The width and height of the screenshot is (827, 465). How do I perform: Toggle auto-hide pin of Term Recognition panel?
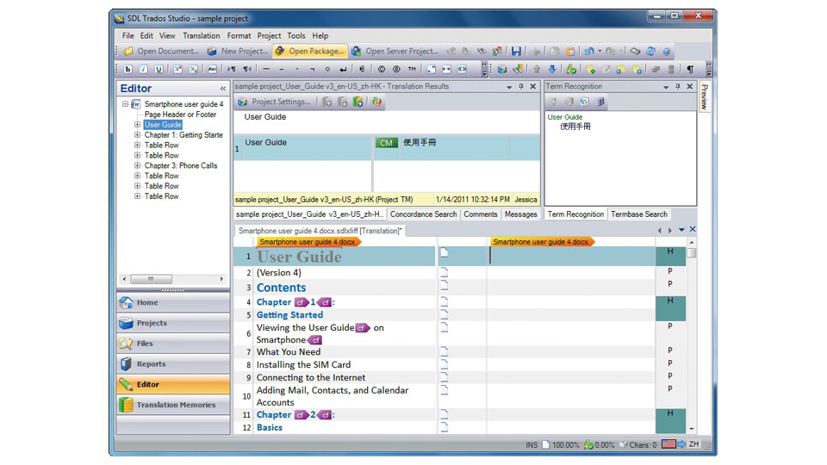[x=678, y=86]
